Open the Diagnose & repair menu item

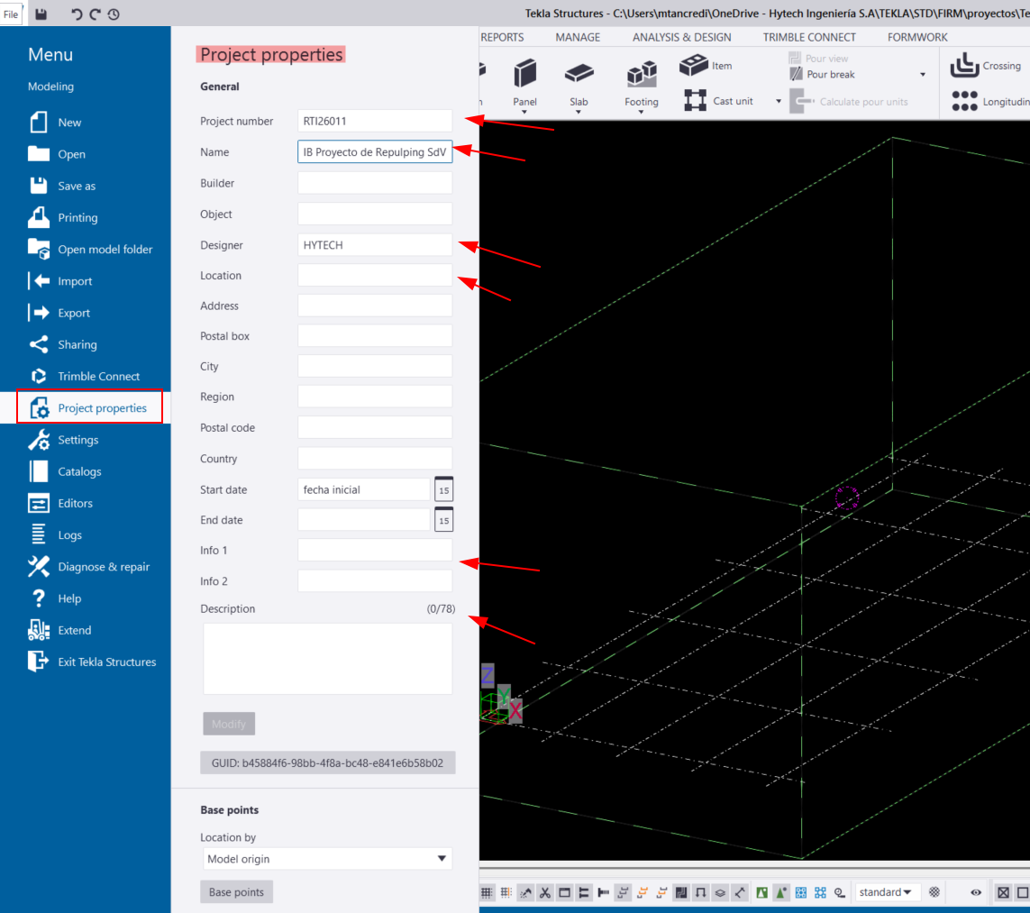coord(103,567)
